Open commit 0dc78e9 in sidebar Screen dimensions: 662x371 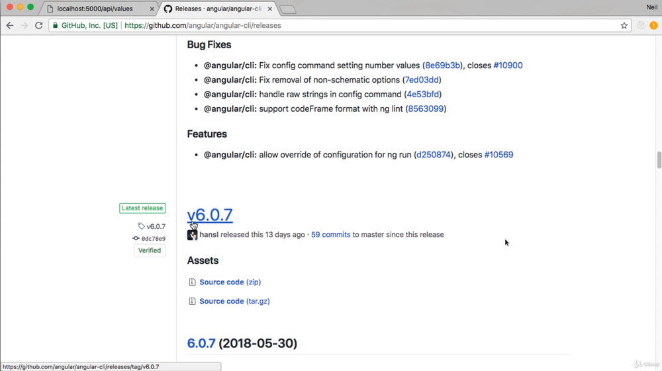click(154, 239)
